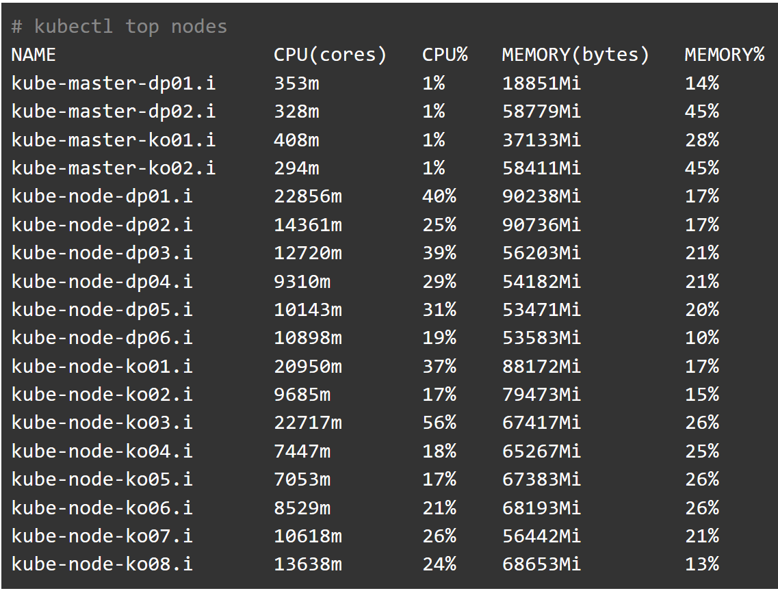Click the MEMORY% column header

click(724, 55)
